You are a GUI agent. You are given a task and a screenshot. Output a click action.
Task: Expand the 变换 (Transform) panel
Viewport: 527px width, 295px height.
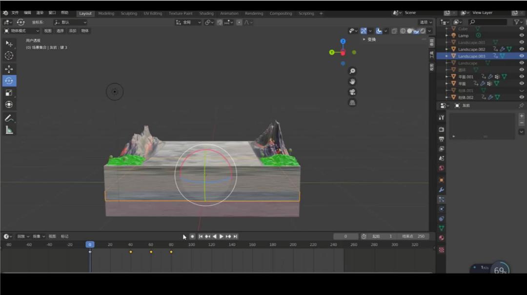click(370, 39)
